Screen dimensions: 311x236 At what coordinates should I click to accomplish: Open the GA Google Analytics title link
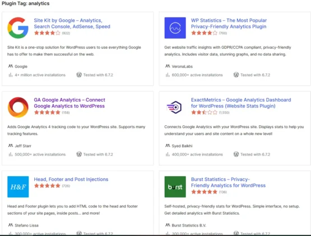(69, 103)
